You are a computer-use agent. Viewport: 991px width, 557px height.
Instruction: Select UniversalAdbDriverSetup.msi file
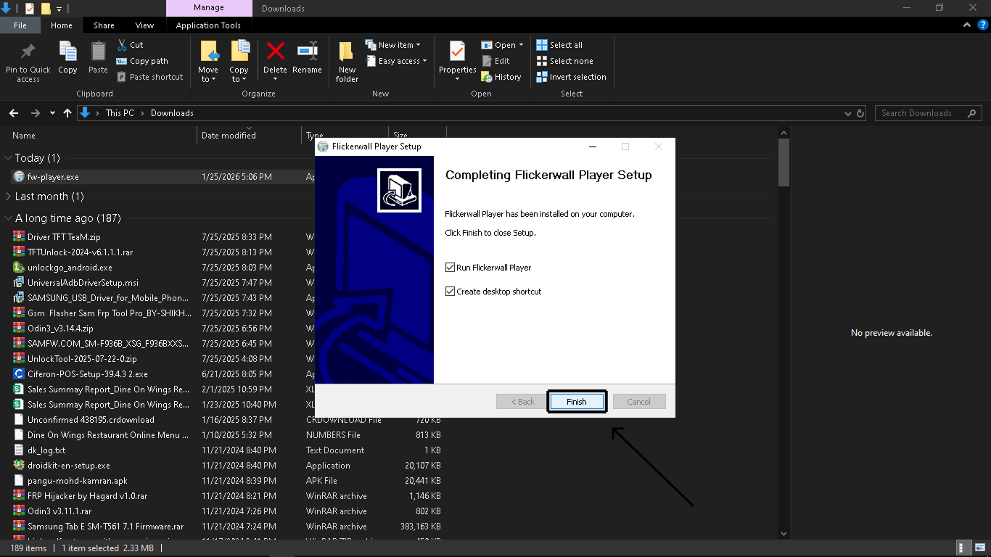click(x=83, y=283)
